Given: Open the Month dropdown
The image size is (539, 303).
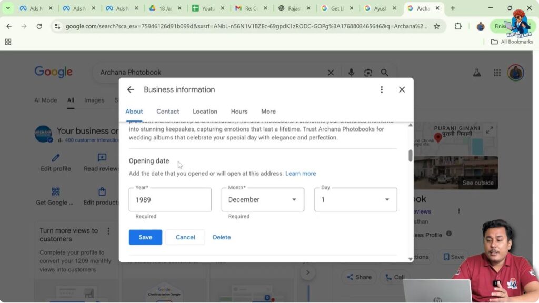Looking at the screenshot, I should 295,199.
